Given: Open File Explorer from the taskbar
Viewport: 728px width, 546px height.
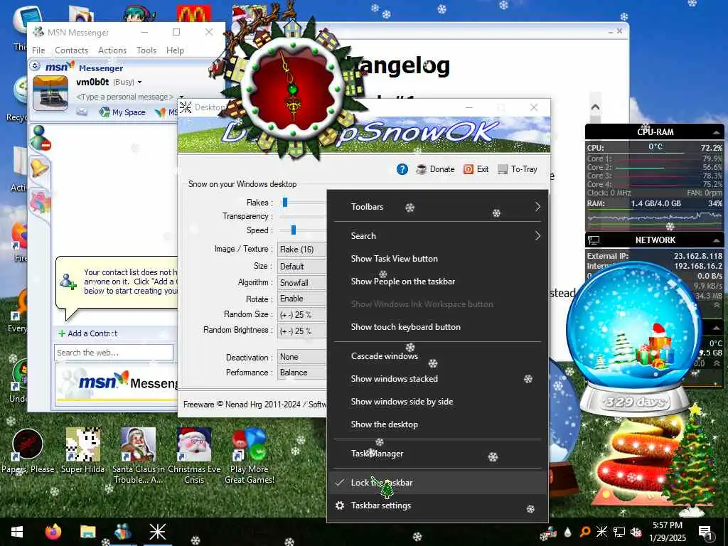Looking at the screenshot, I should (x=87, y=532).
